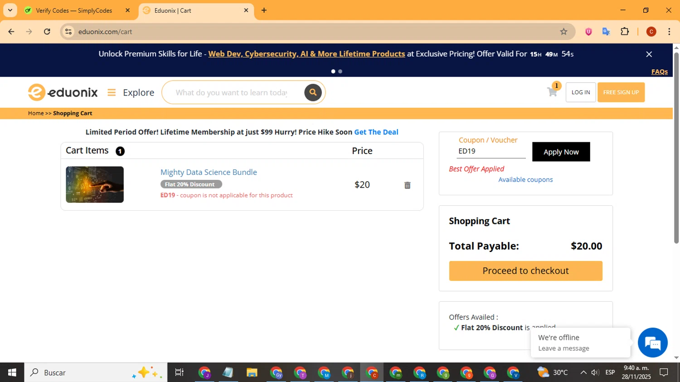Click the Flat 20% Discount badge

point(191,184)
